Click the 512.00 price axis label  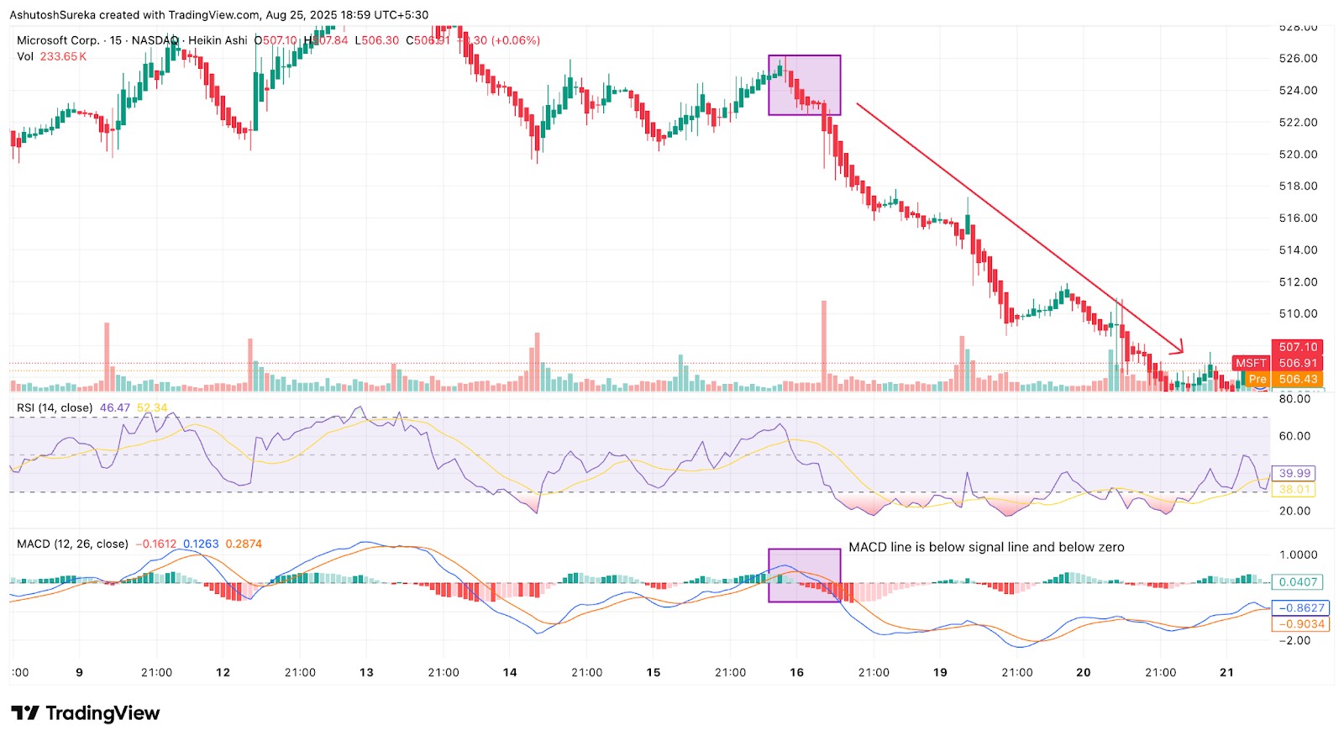click(x=1298, y=281)
